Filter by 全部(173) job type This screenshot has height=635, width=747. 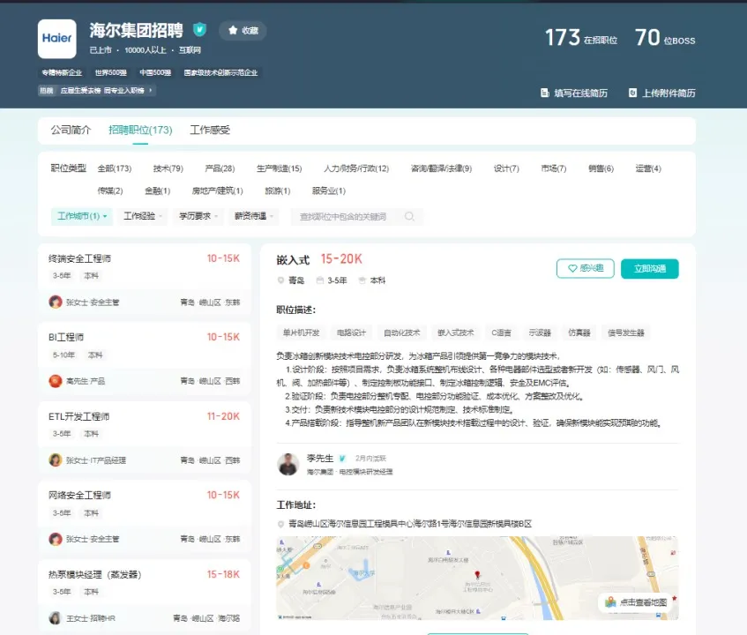pos(115,168)
